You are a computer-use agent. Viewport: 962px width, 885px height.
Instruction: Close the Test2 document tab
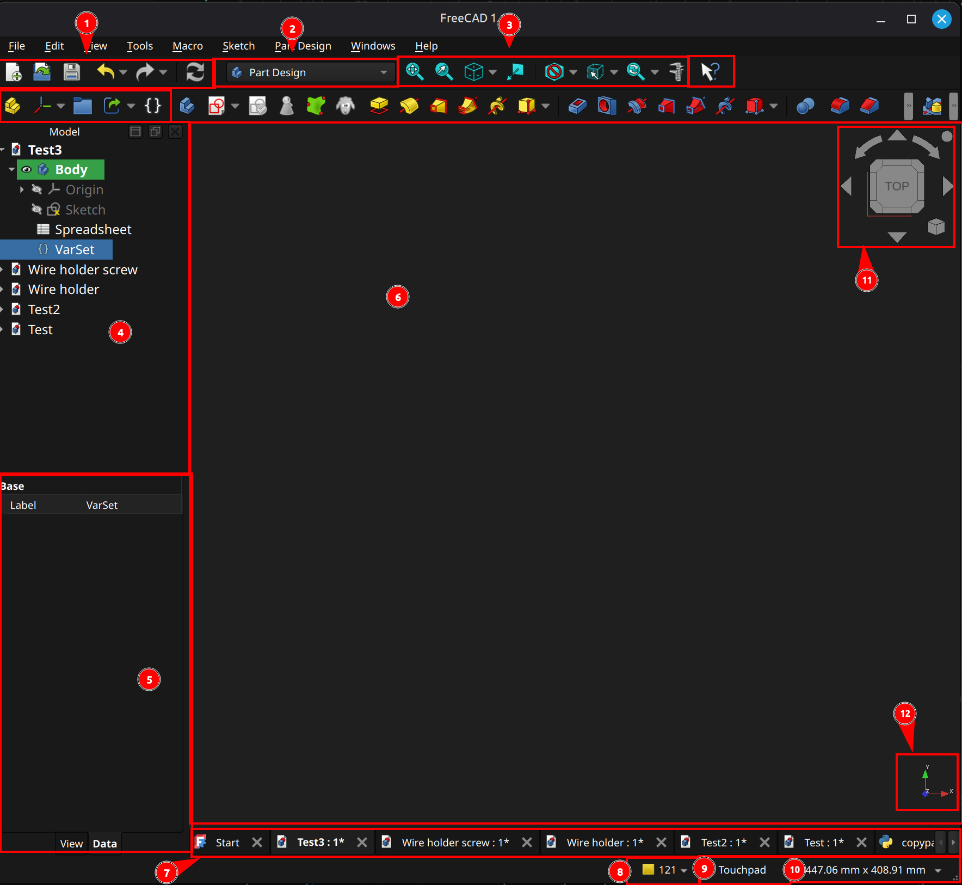(x=764, y=843)
